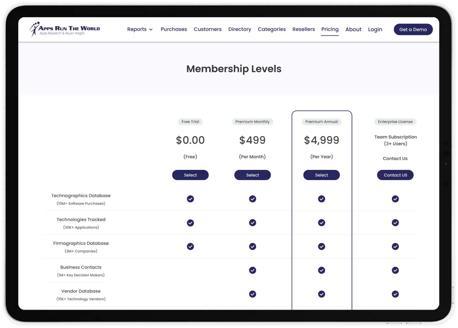Visit the About page
Viewport: 458px width, 328px height.
coord(353,29)
